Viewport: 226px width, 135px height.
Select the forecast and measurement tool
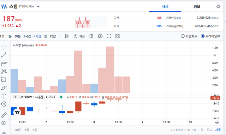click(x=4, y=79)
